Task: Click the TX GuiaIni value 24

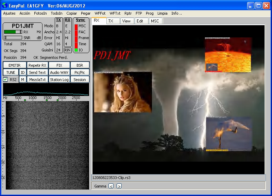Action: pyautogui.click(x=58, y=50)
